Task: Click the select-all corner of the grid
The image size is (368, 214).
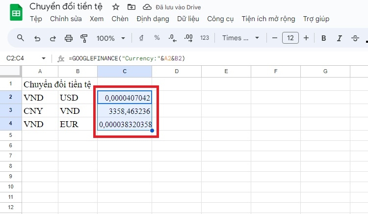Action: [11, 71]
